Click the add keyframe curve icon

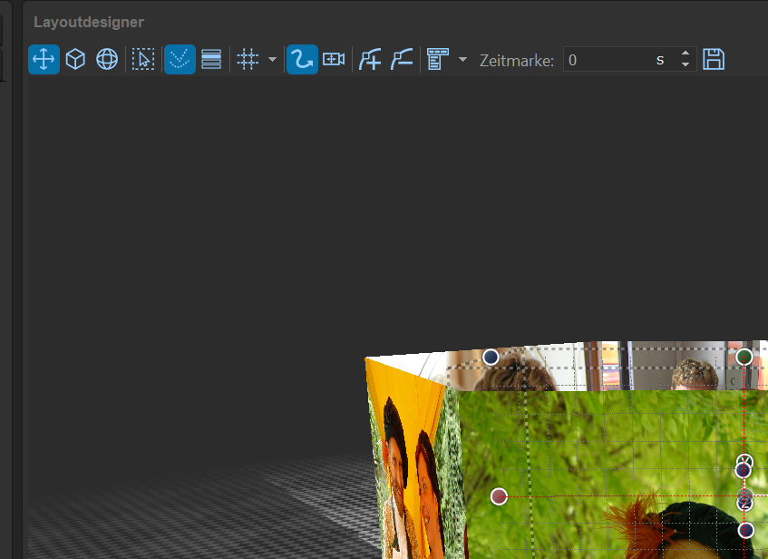[370, 60]
